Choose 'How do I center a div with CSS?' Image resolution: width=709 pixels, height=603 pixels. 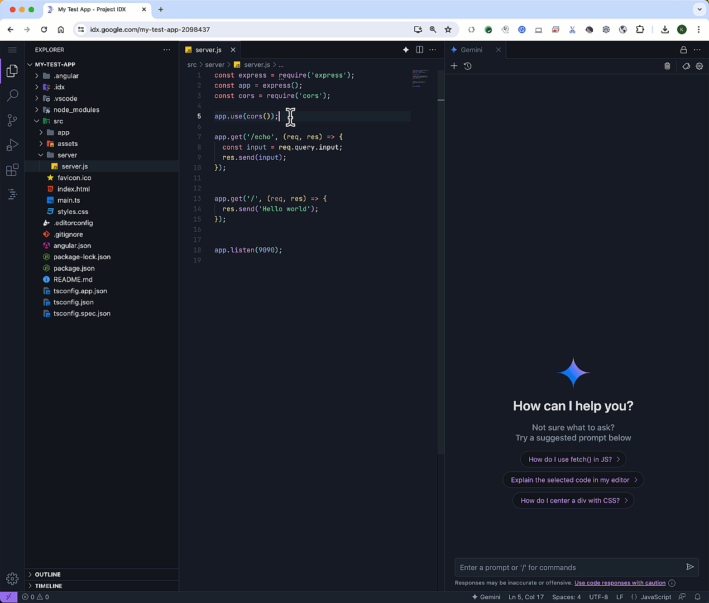point(573,501)
